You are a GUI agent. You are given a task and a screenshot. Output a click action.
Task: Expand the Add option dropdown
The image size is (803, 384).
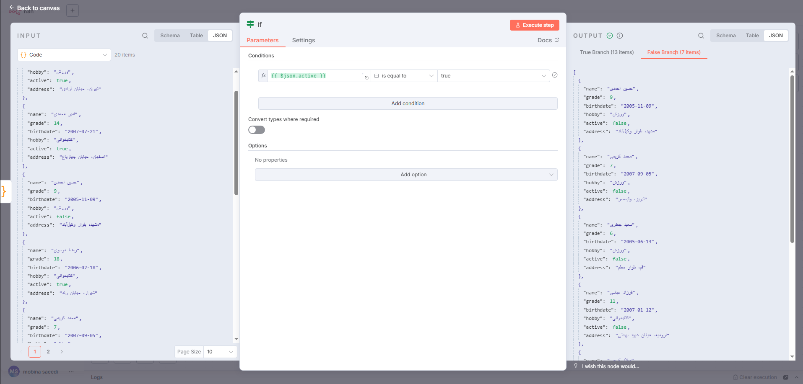click(406, 175)
